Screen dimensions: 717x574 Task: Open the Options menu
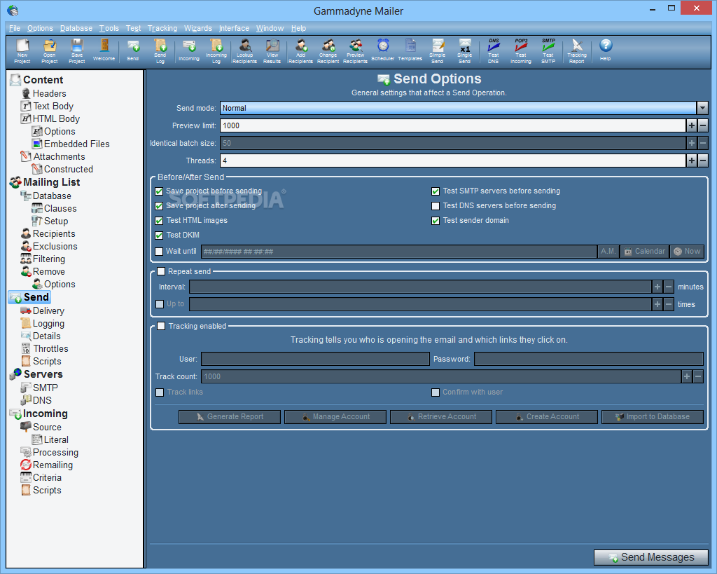pyautogui.click(x=40, y=28)
